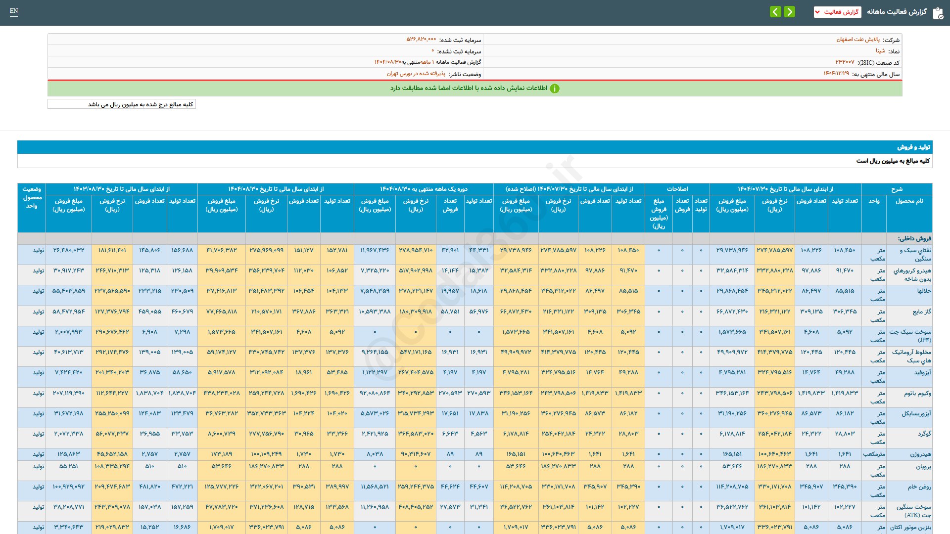The height and width of the screenshot is (534, 950).
Task: Click the گوگرد product name cell
Action: (x=924, y=434)
